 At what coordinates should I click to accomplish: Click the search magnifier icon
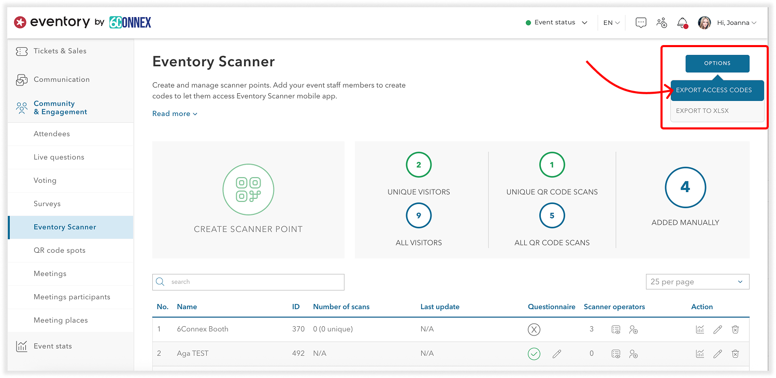pos(161,282)
